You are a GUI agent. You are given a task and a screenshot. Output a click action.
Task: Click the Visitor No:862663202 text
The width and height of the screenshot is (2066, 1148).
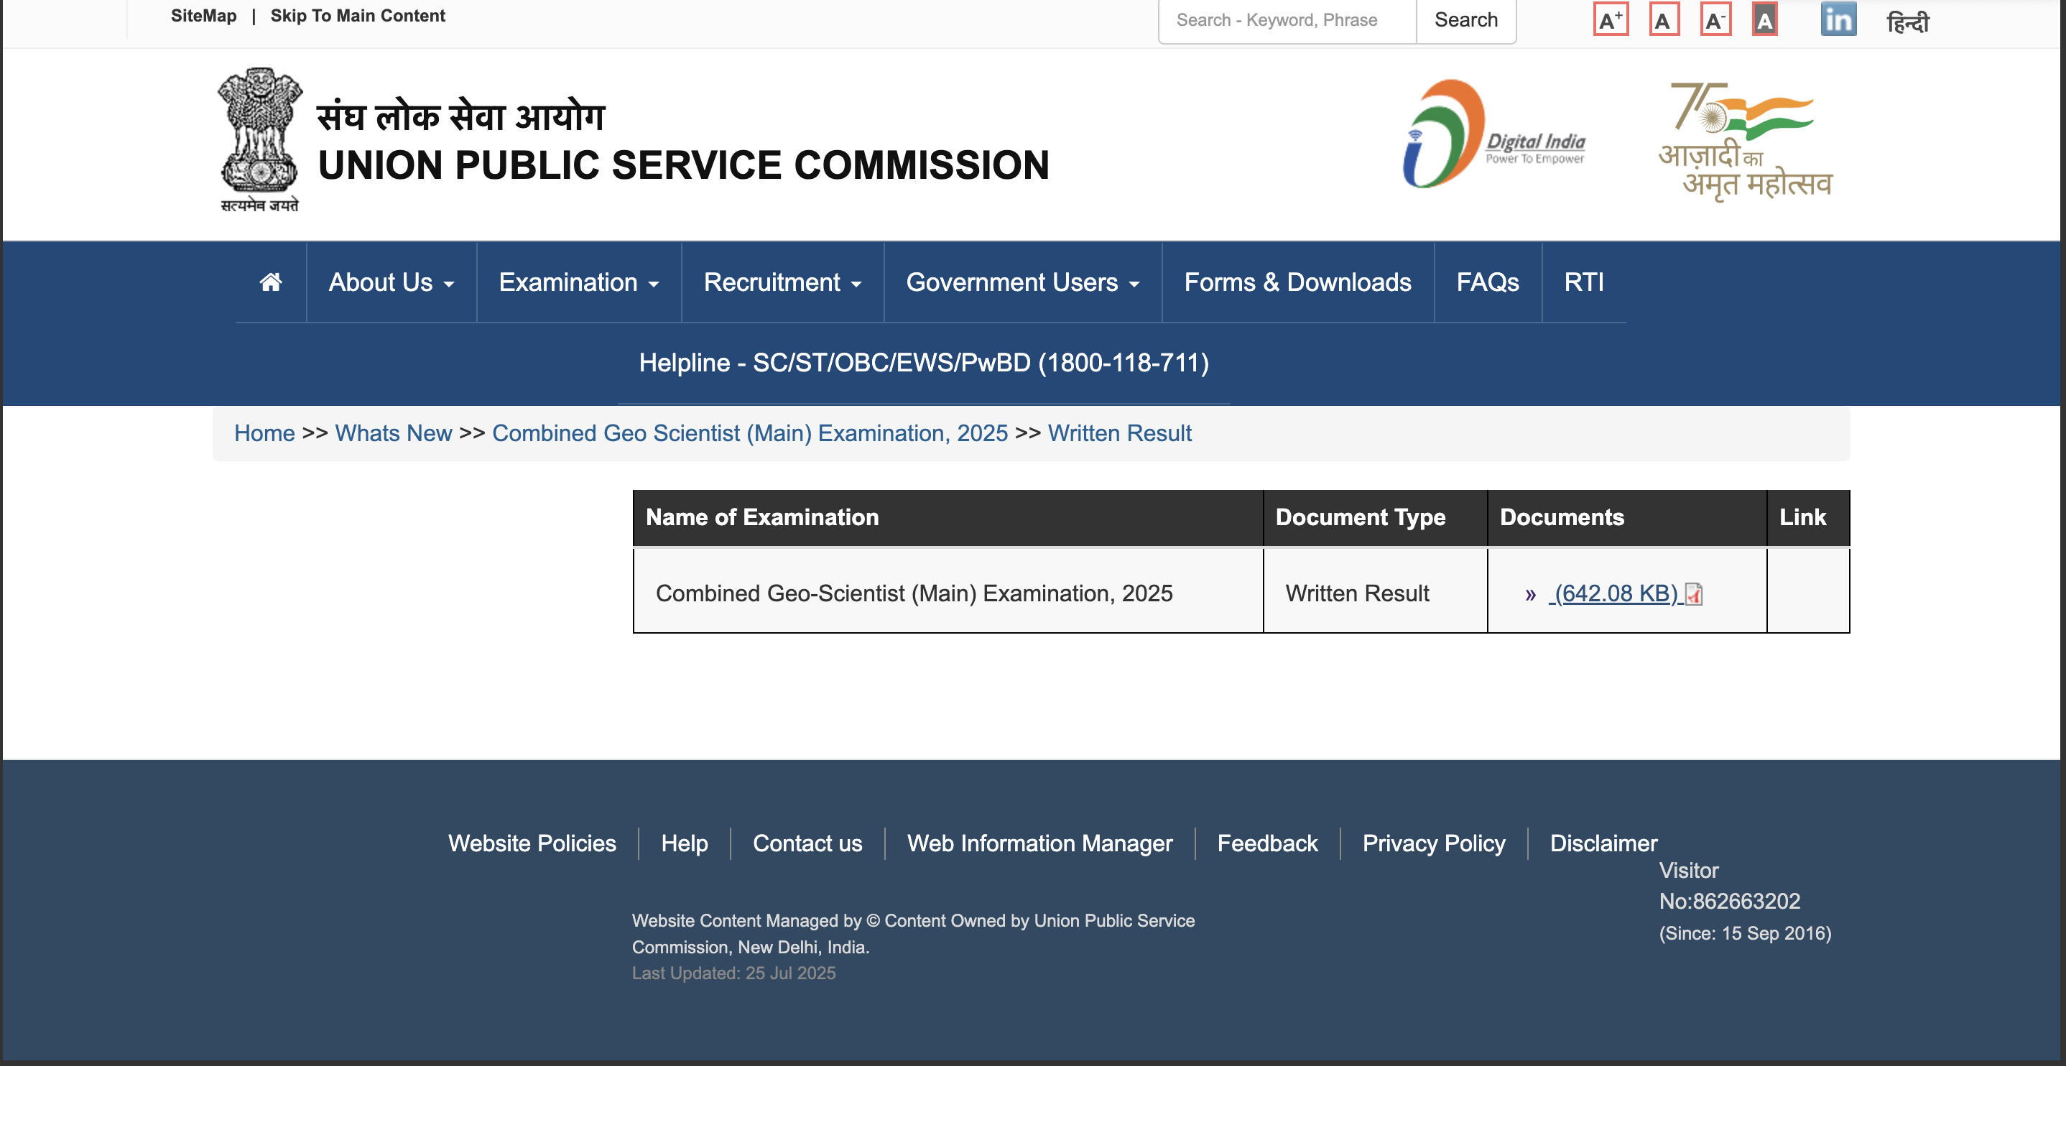(x=1729, y=886)
